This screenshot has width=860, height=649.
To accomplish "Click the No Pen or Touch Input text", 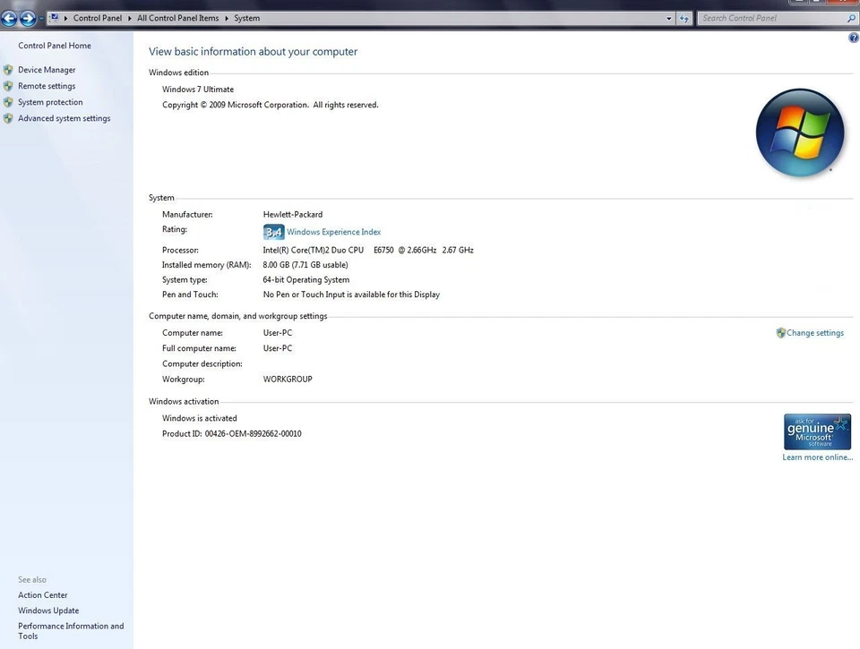I will (x=351, y=295).
